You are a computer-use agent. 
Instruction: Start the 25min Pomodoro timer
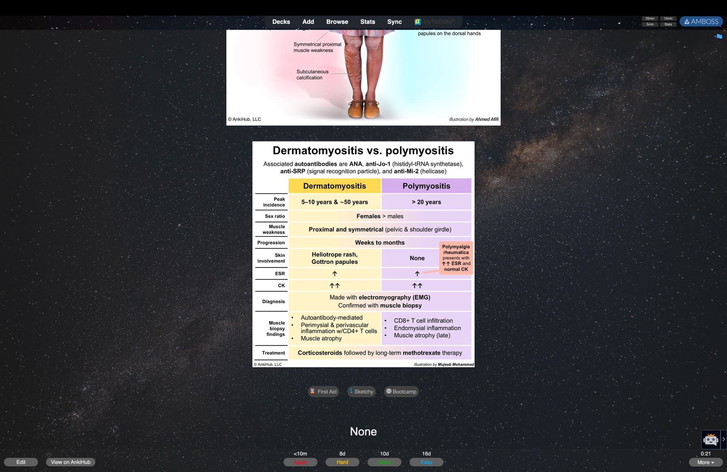(x=650, y=19)
